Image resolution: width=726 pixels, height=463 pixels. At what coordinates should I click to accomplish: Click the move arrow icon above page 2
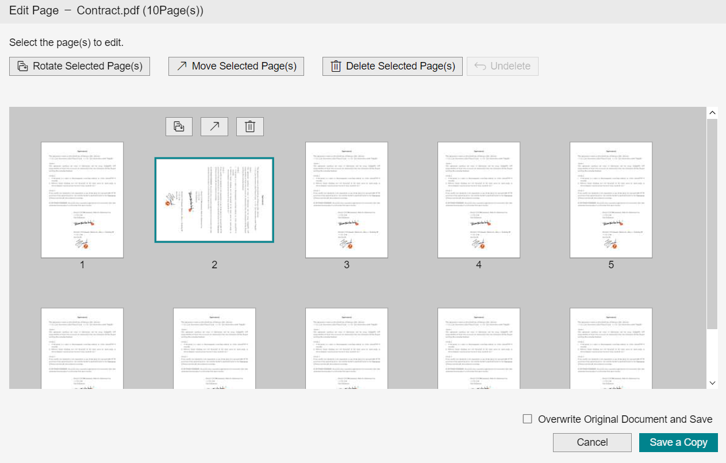(214, 127)
